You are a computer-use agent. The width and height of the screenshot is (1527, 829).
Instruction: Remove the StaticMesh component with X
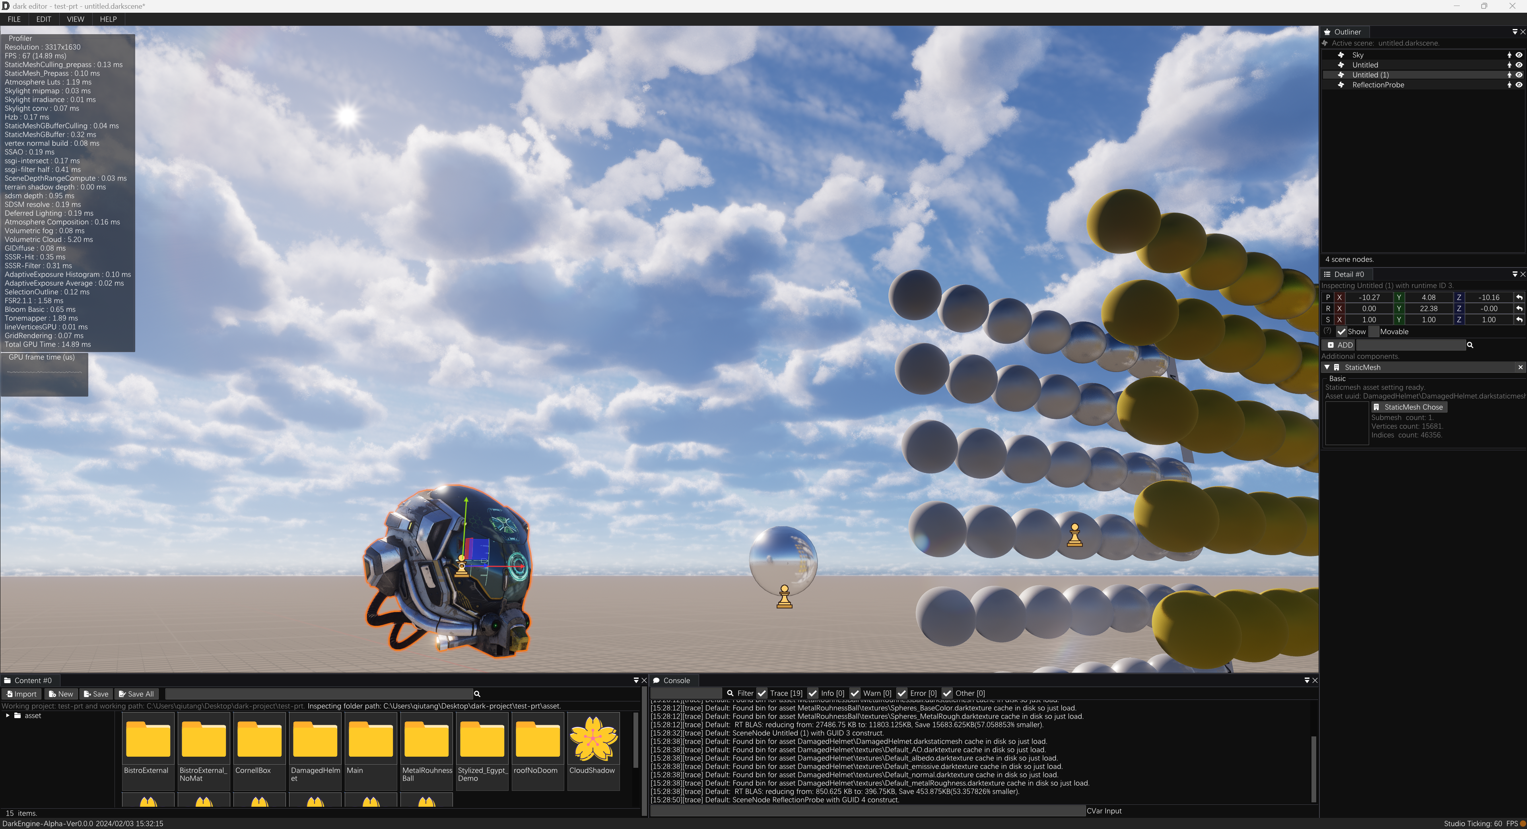[x=1520, y=367]
